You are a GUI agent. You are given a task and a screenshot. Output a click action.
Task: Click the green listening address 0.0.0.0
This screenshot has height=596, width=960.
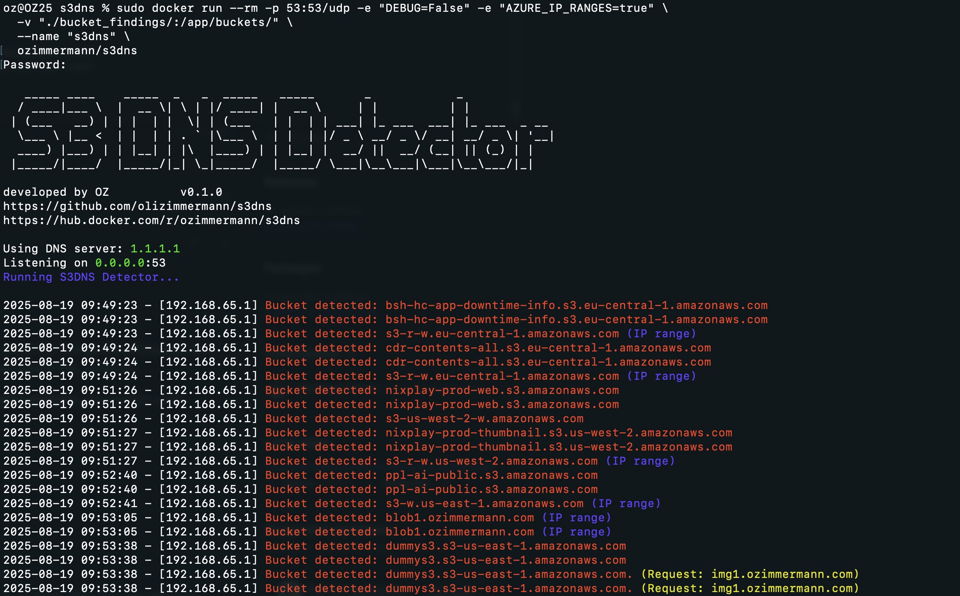pos(120,263)
